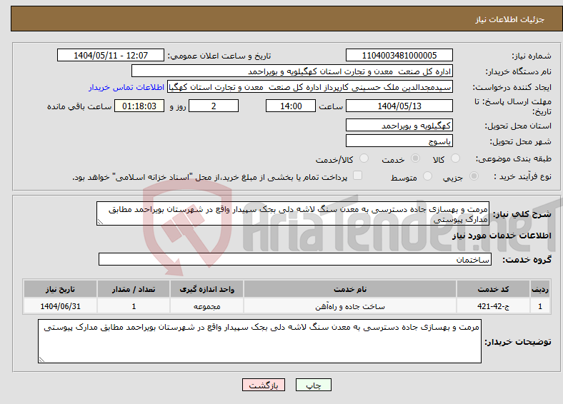
Task: Click the resize handle of buyer notes box
Action: (41, 359)
